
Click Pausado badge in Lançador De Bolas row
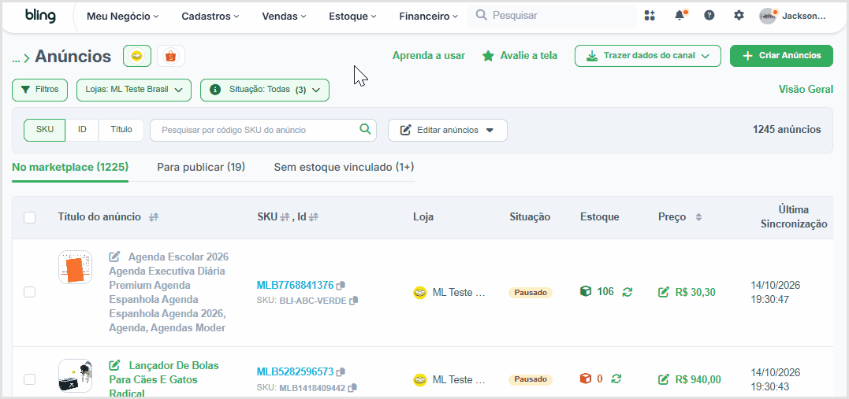click(530, 379)
